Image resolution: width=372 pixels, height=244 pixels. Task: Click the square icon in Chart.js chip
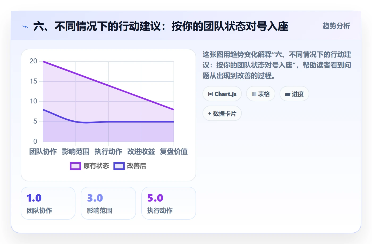point(210,94)
